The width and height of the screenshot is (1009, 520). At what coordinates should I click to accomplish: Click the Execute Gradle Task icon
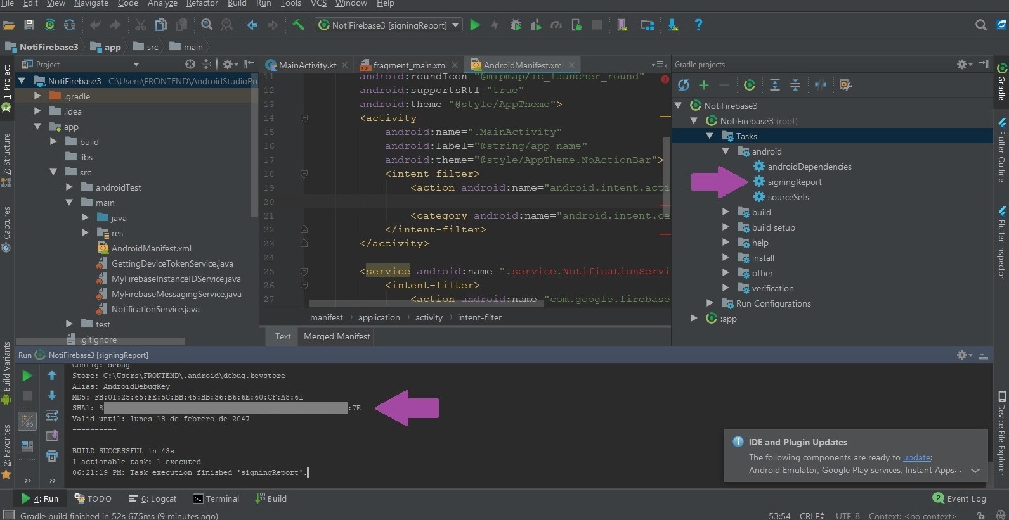(x=750, y=85)
